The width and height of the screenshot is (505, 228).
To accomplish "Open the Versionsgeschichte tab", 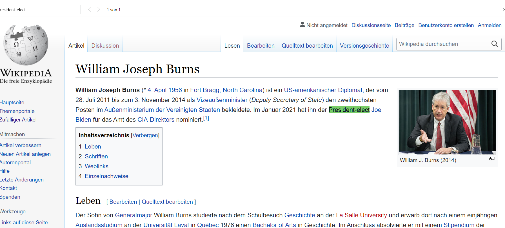I will click(x=364, y=46).
